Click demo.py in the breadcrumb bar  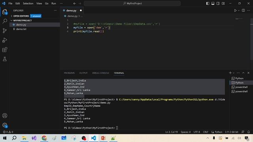[72, 16]
